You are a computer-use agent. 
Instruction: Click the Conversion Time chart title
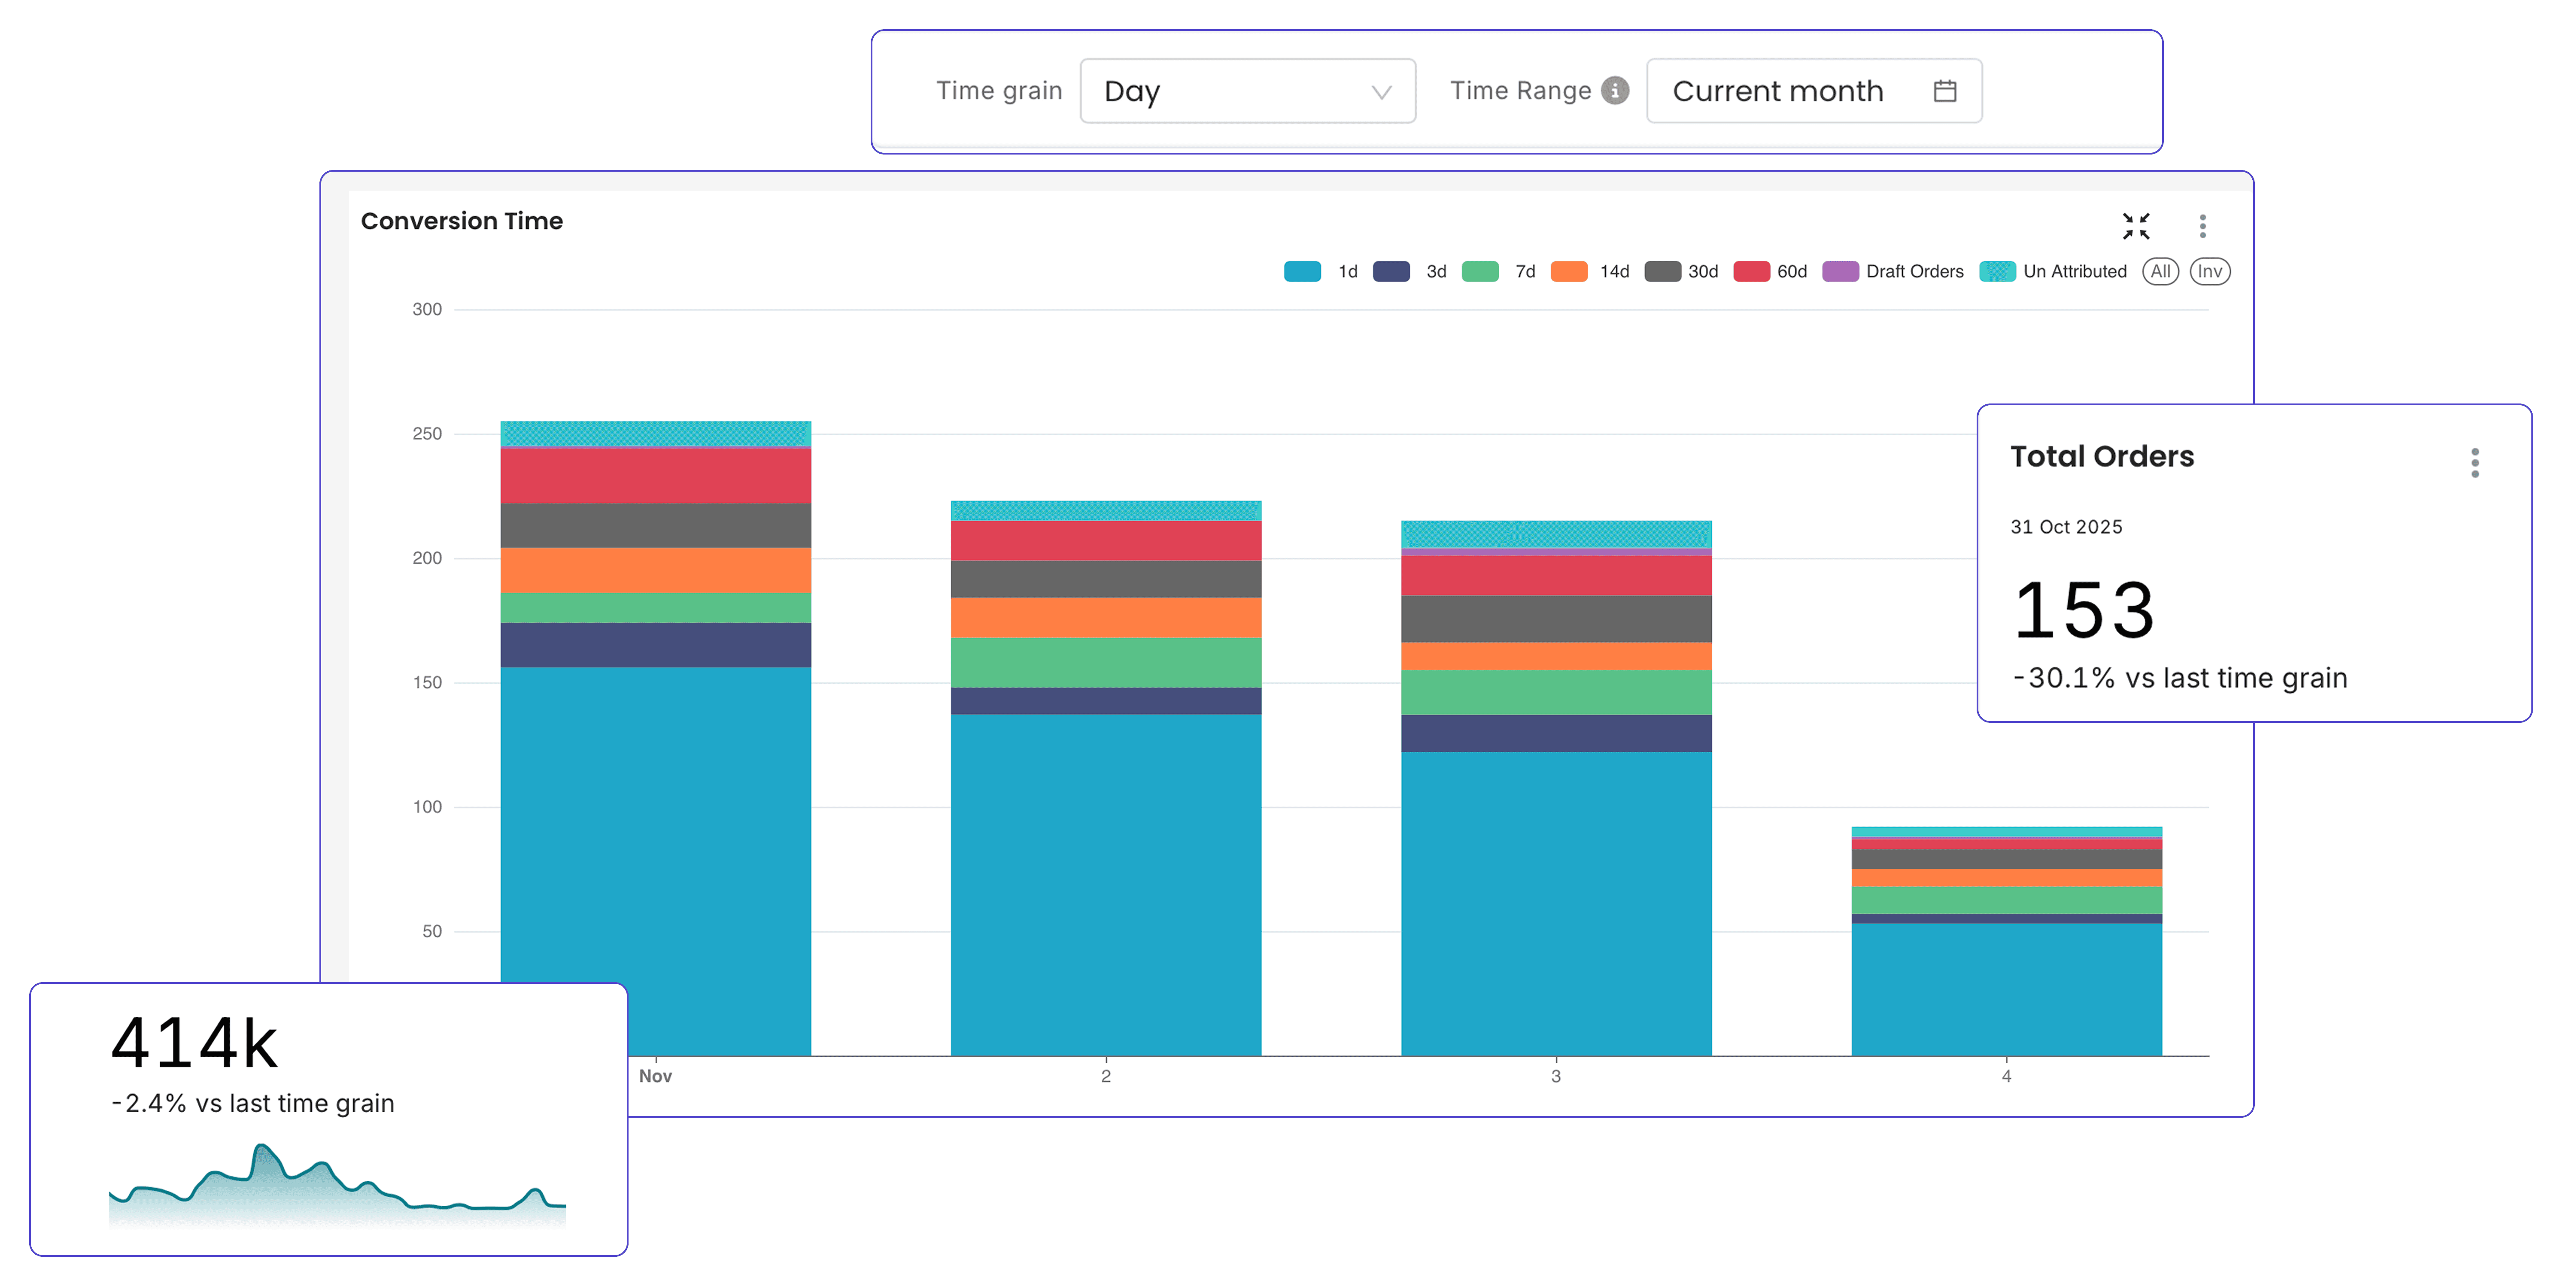tap(462, 221)
